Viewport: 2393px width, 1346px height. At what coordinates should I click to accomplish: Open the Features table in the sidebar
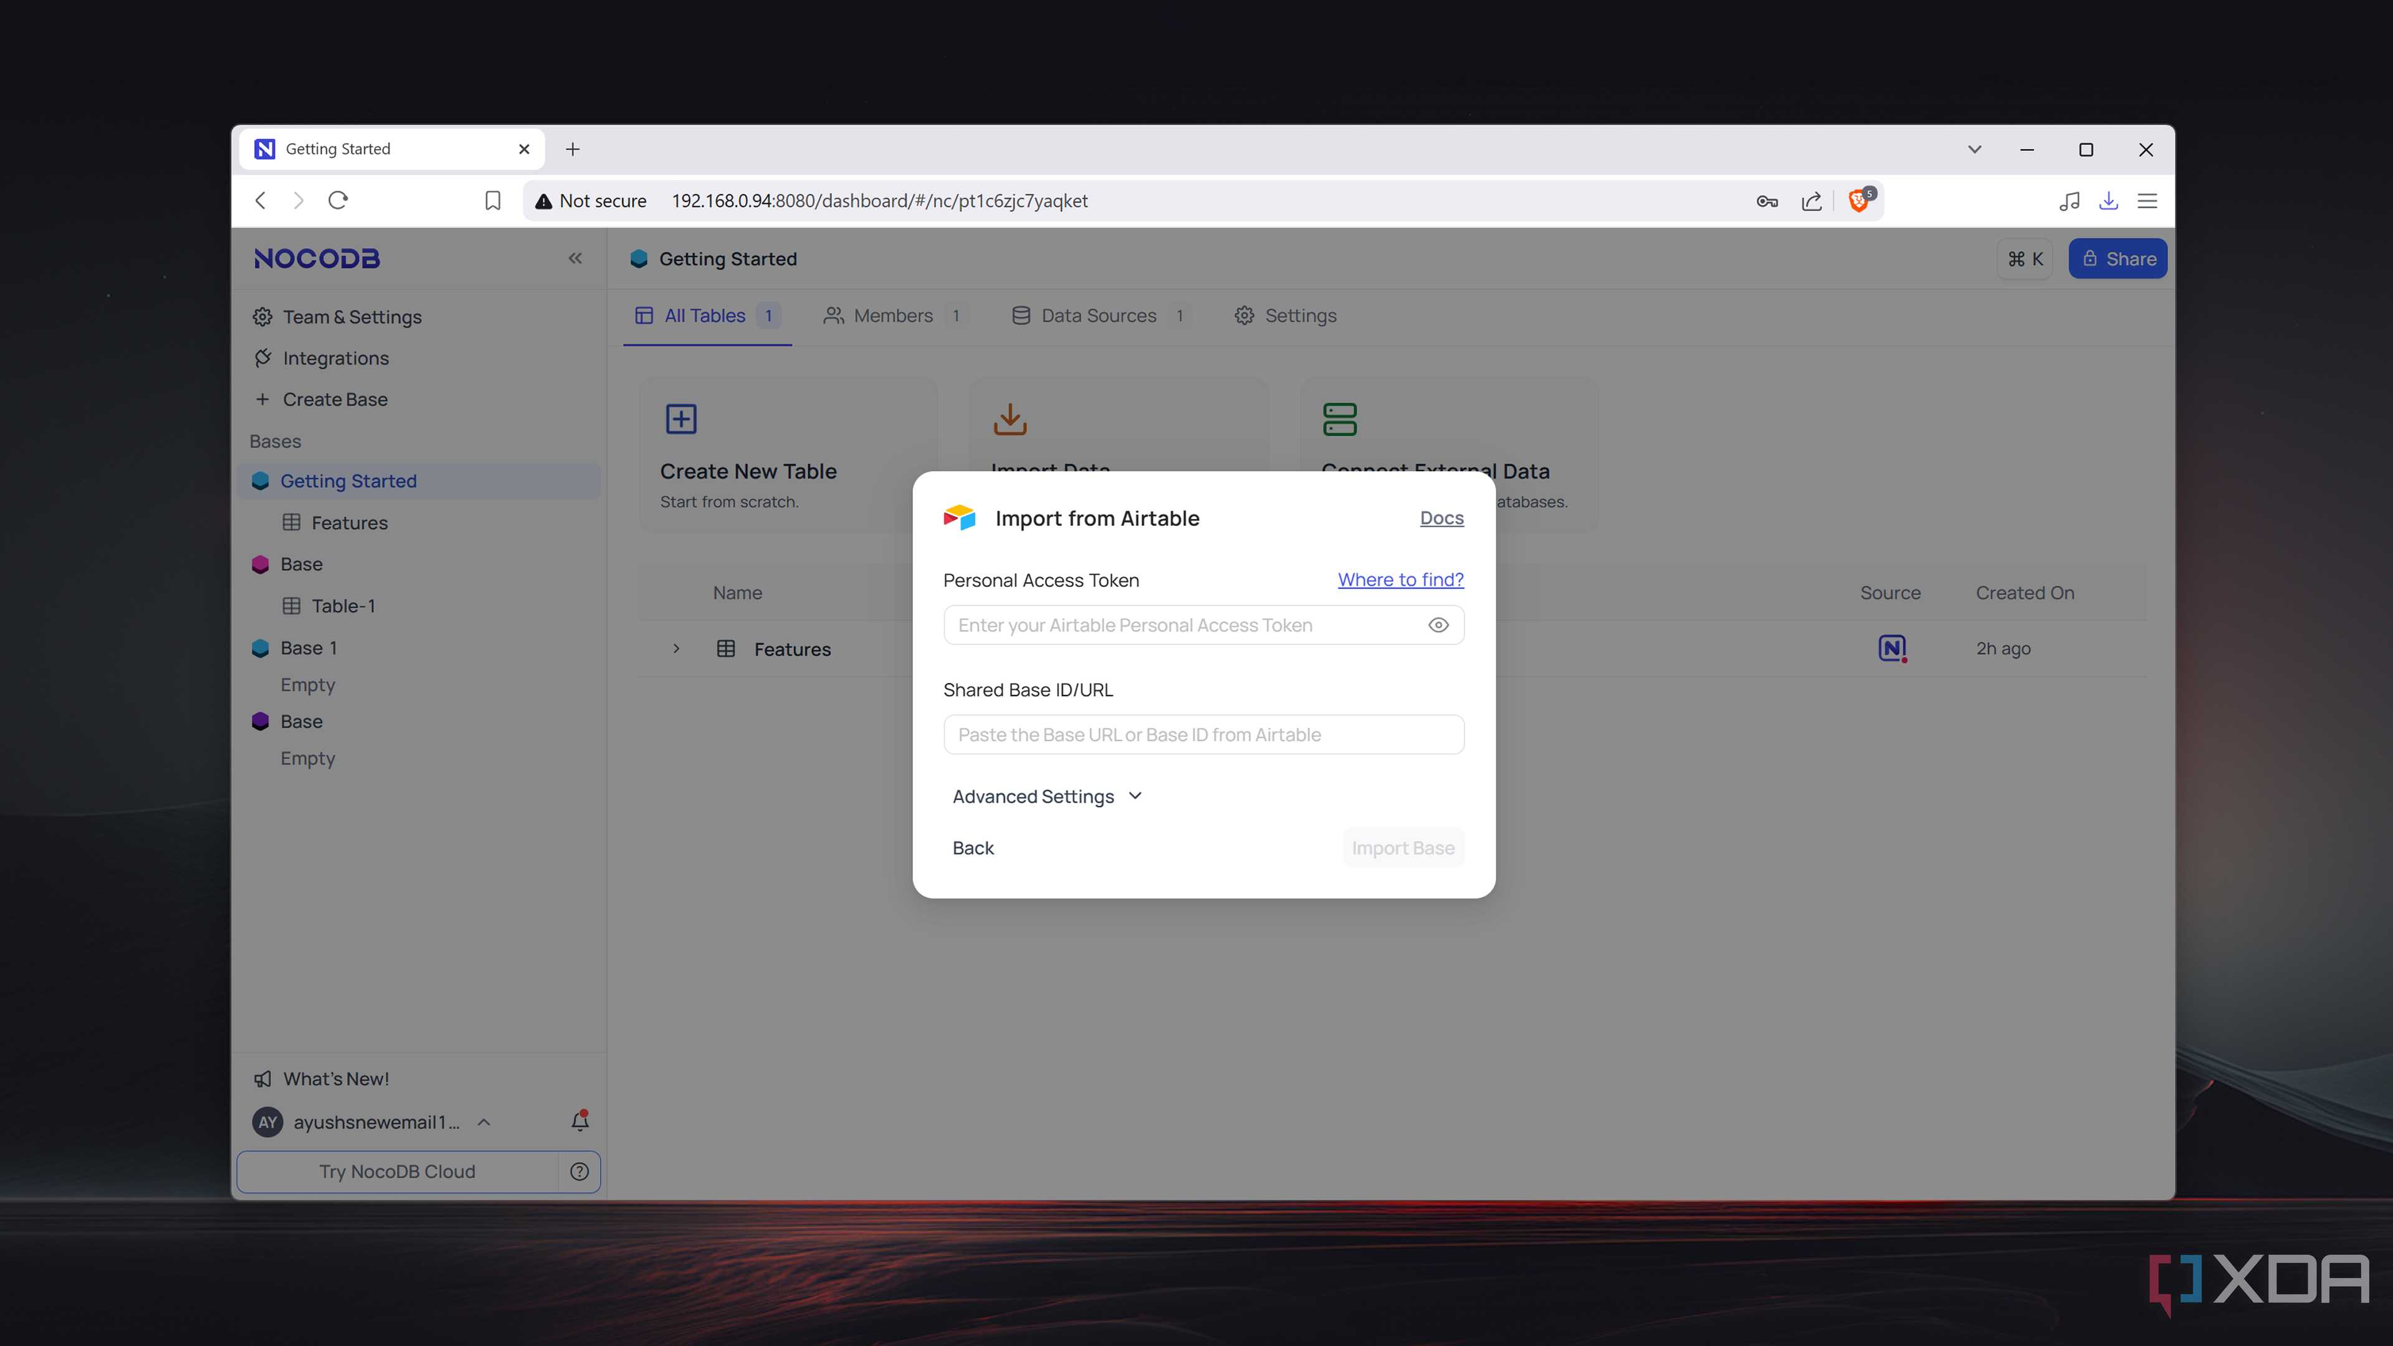coord(349,523)
